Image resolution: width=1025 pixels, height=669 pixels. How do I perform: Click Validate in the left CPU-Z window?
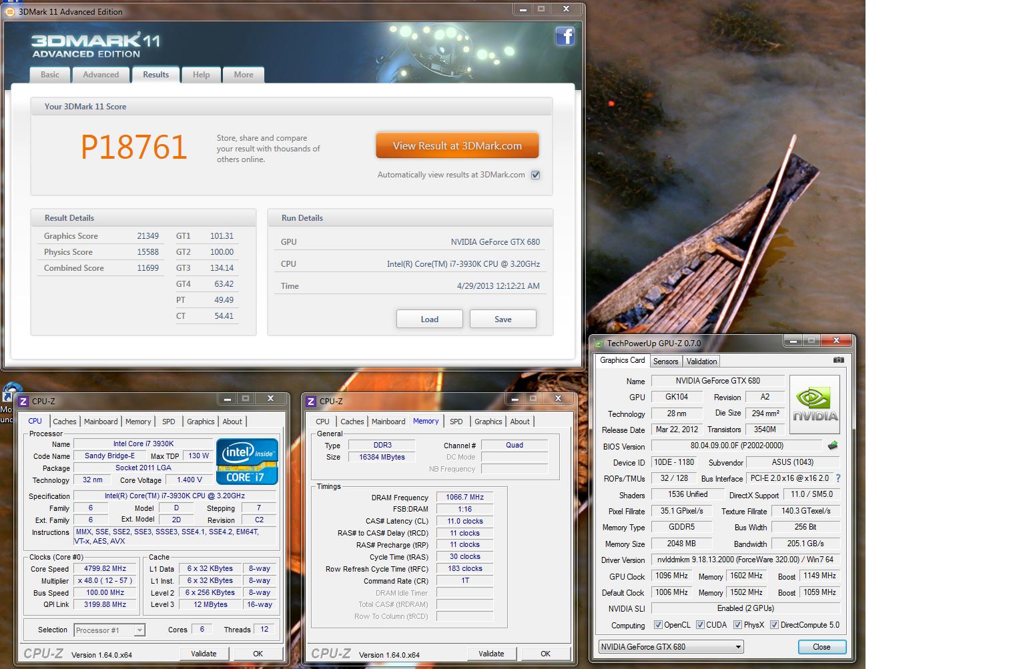pyautogui.click(x=204, y=654)
